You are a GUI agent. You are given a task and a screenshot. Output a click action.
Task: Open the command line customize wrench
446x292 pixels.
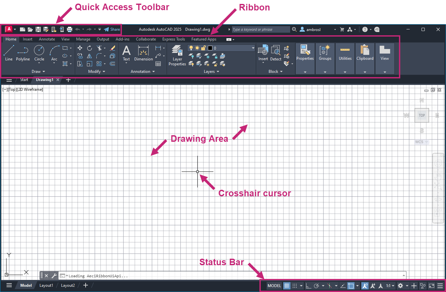[54, 276]
